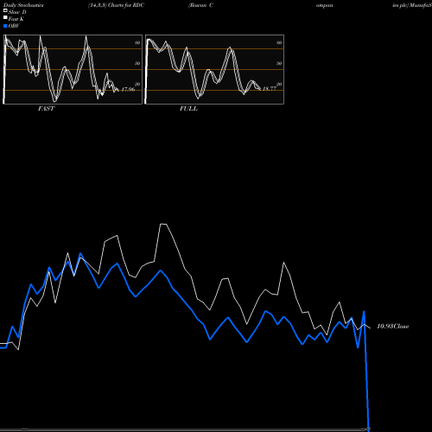Viewport: 432px width, 432px height.
Task: Click the FAST chart label
Action: point(46,109)
